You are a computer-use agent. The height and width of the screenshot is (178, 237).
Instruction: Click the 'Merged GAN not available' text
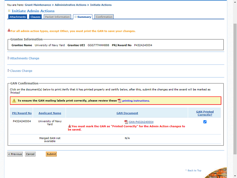point(50,139)
